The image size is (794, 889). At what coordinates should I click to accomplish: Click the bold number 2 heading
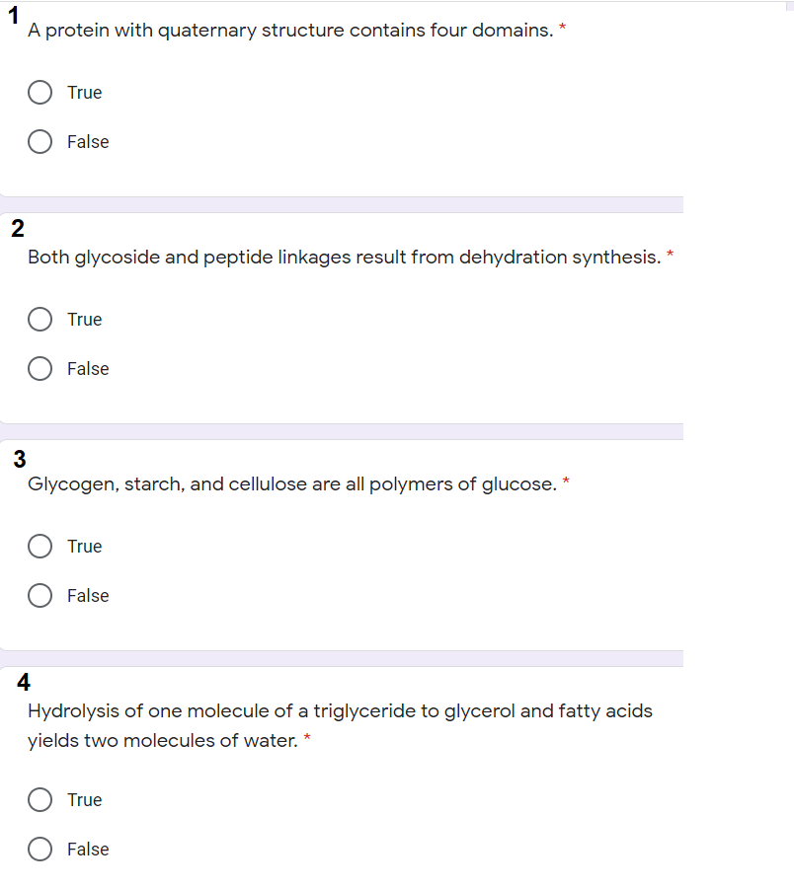pos(18,228)
